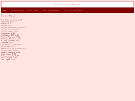
Task: Click the text The Crimson King 9/10
Action: [11, 20]
